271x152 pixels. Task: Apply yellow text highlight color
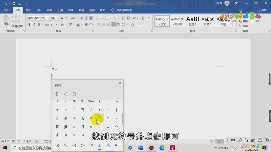pos(70,25)
